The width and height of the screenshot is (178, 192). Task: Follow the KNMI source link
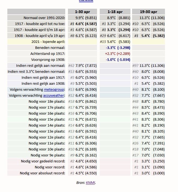[90, 183]
